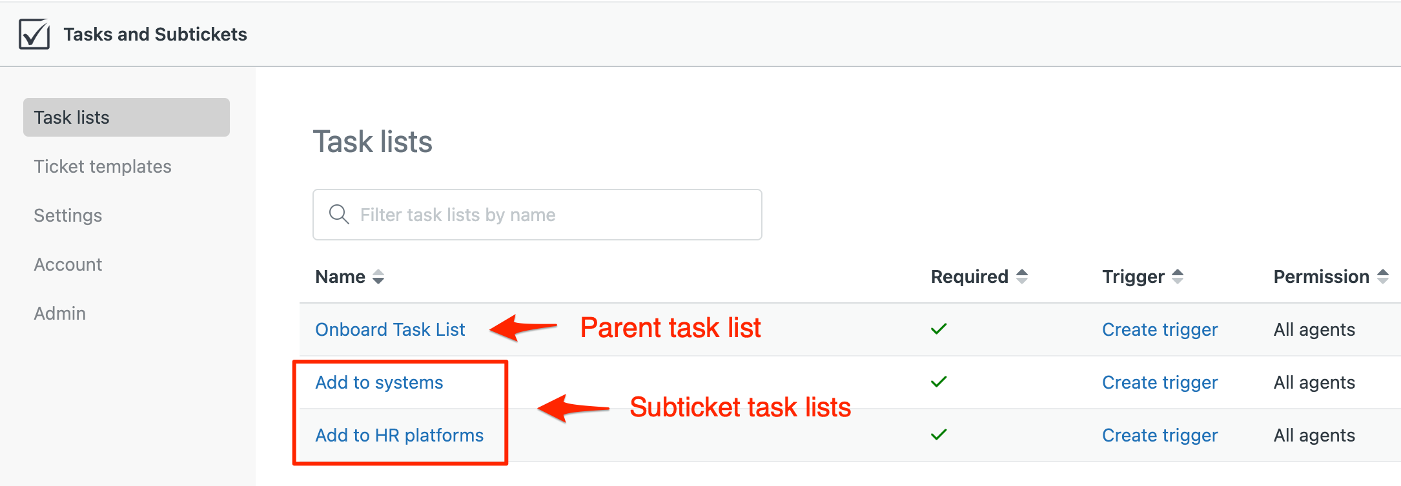
Task: Create trigger for Add to HR platforms
Action: point(1160,435)
